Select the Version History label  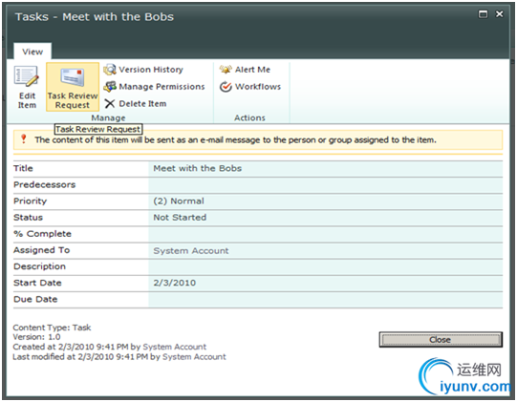coord(151,70)
